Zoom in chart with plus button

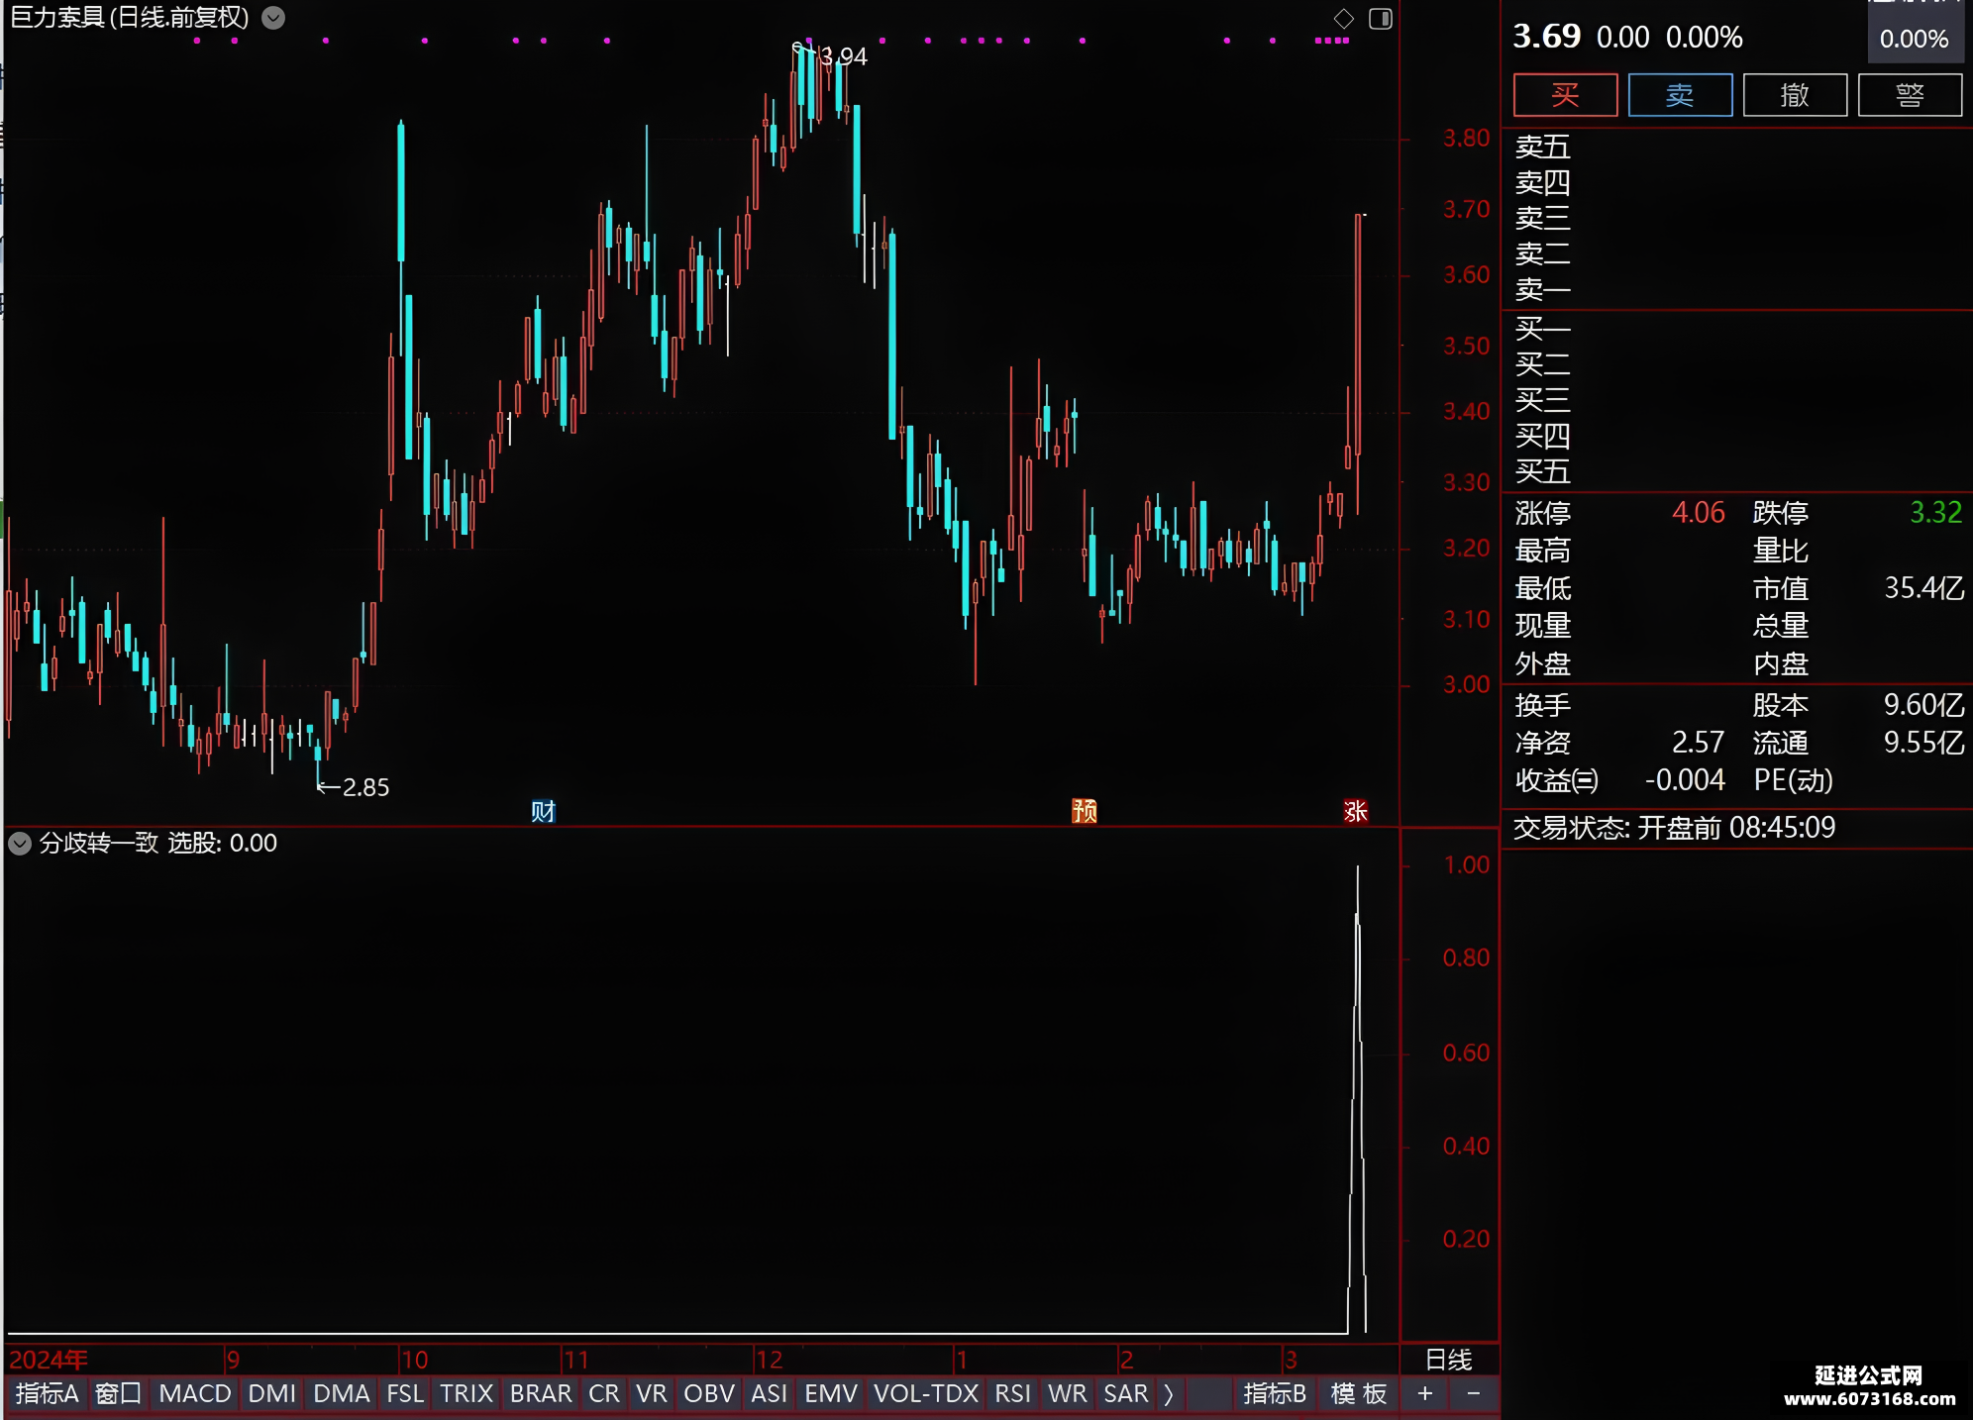tap(1425, 1393)
